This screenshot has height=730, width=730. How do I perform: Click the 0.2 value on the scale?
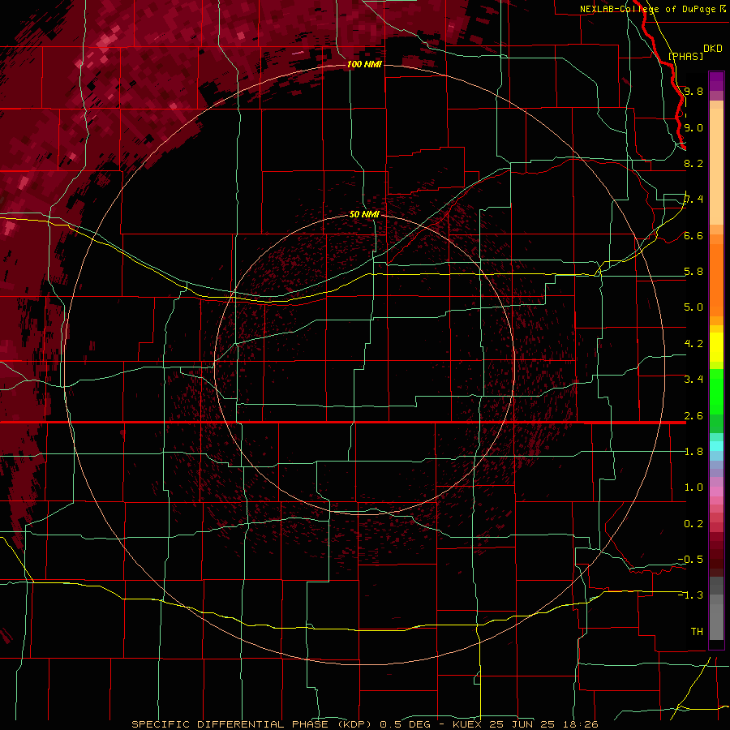click(693, 524)
